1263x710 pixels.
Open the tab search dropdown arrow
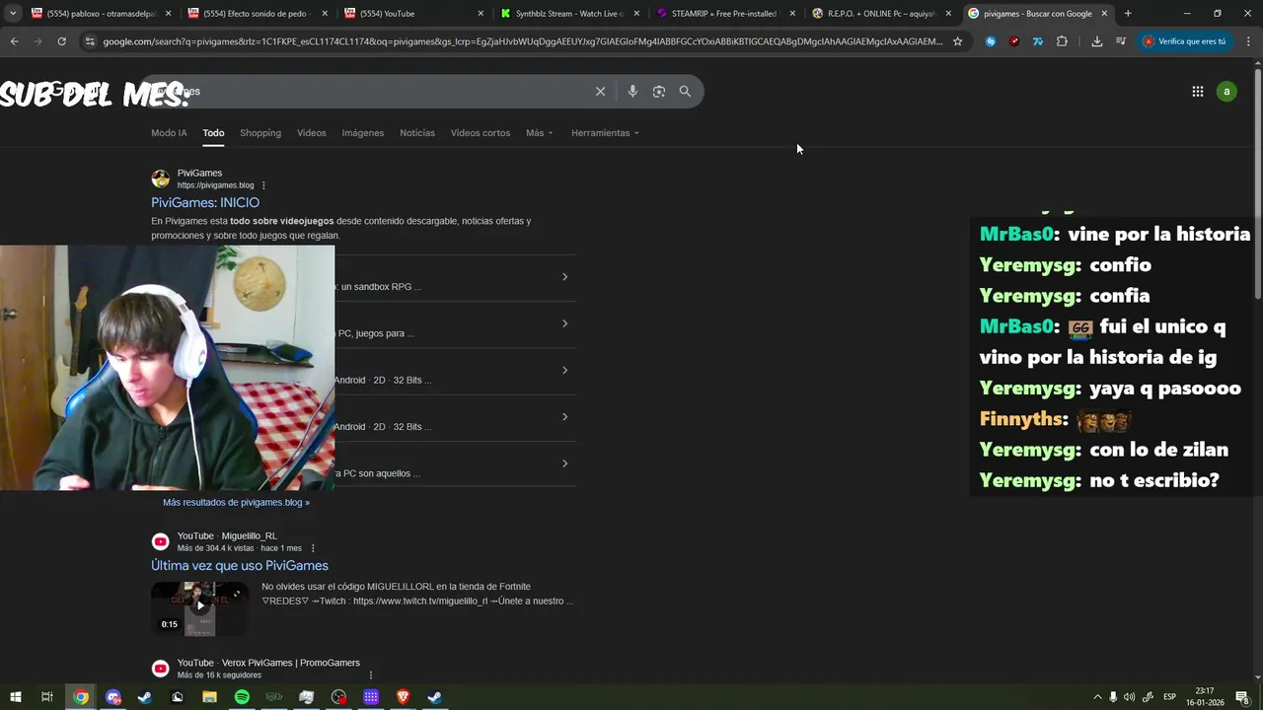tap(13, 14)
